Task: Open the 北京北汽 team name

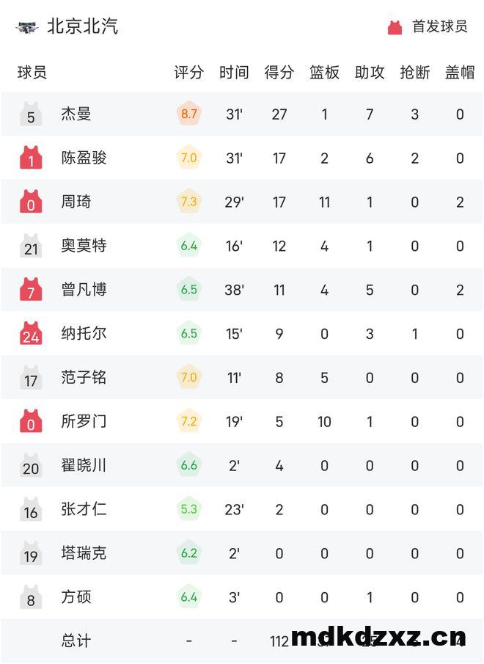Action: (82, 26)
